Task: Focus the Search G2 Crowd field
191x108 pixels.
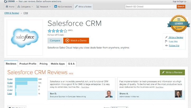Action: pos(151,7)
